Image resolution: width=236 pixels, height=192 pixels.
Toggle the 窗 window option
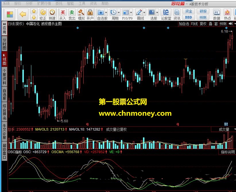(x=216, y=24)
